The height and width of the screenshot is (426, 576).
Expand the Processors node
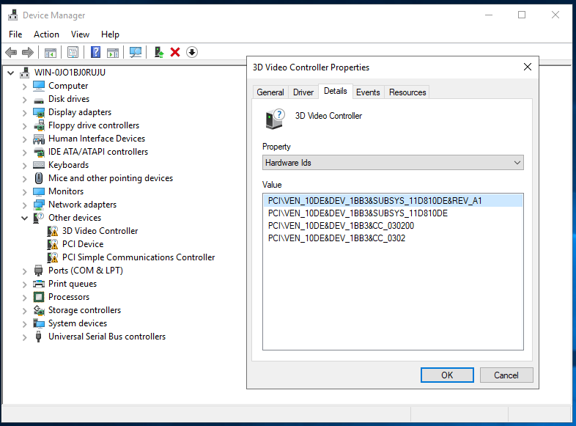(x=25, y=298)
